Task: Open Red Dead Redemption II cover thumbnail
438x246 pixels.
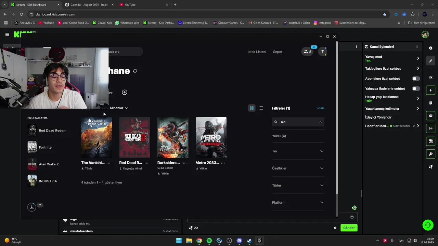Action: pos(134,137)
